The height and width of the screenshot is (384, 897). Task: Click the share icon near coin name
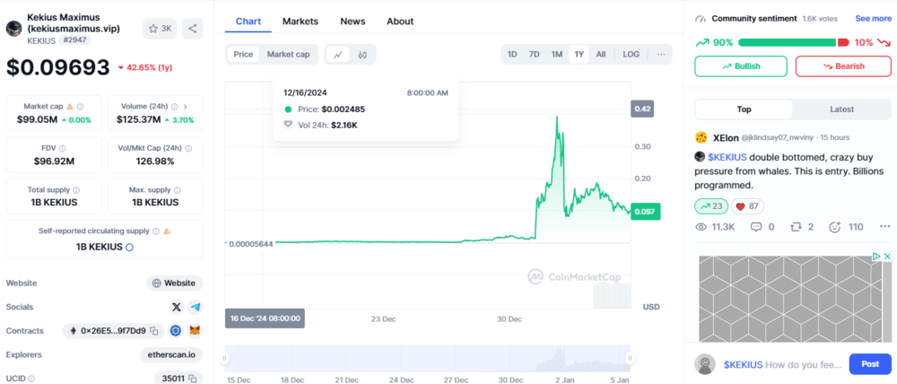pyautogui.click(x=192, y=29)
